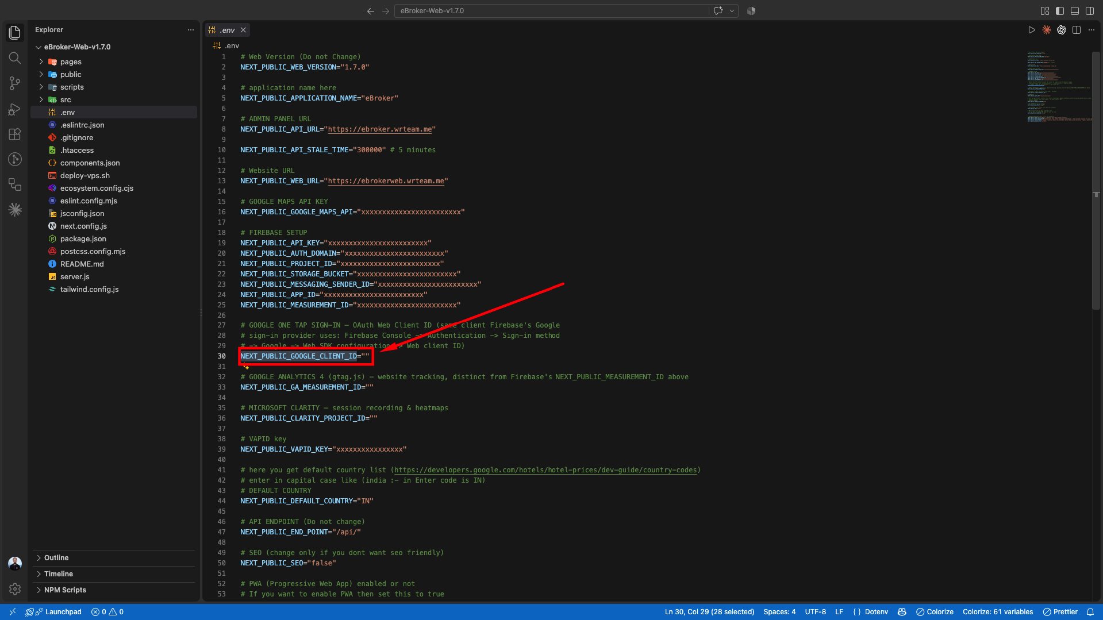Click the split editor icon
The image size is (1103, 620).
click(1077, 30)
